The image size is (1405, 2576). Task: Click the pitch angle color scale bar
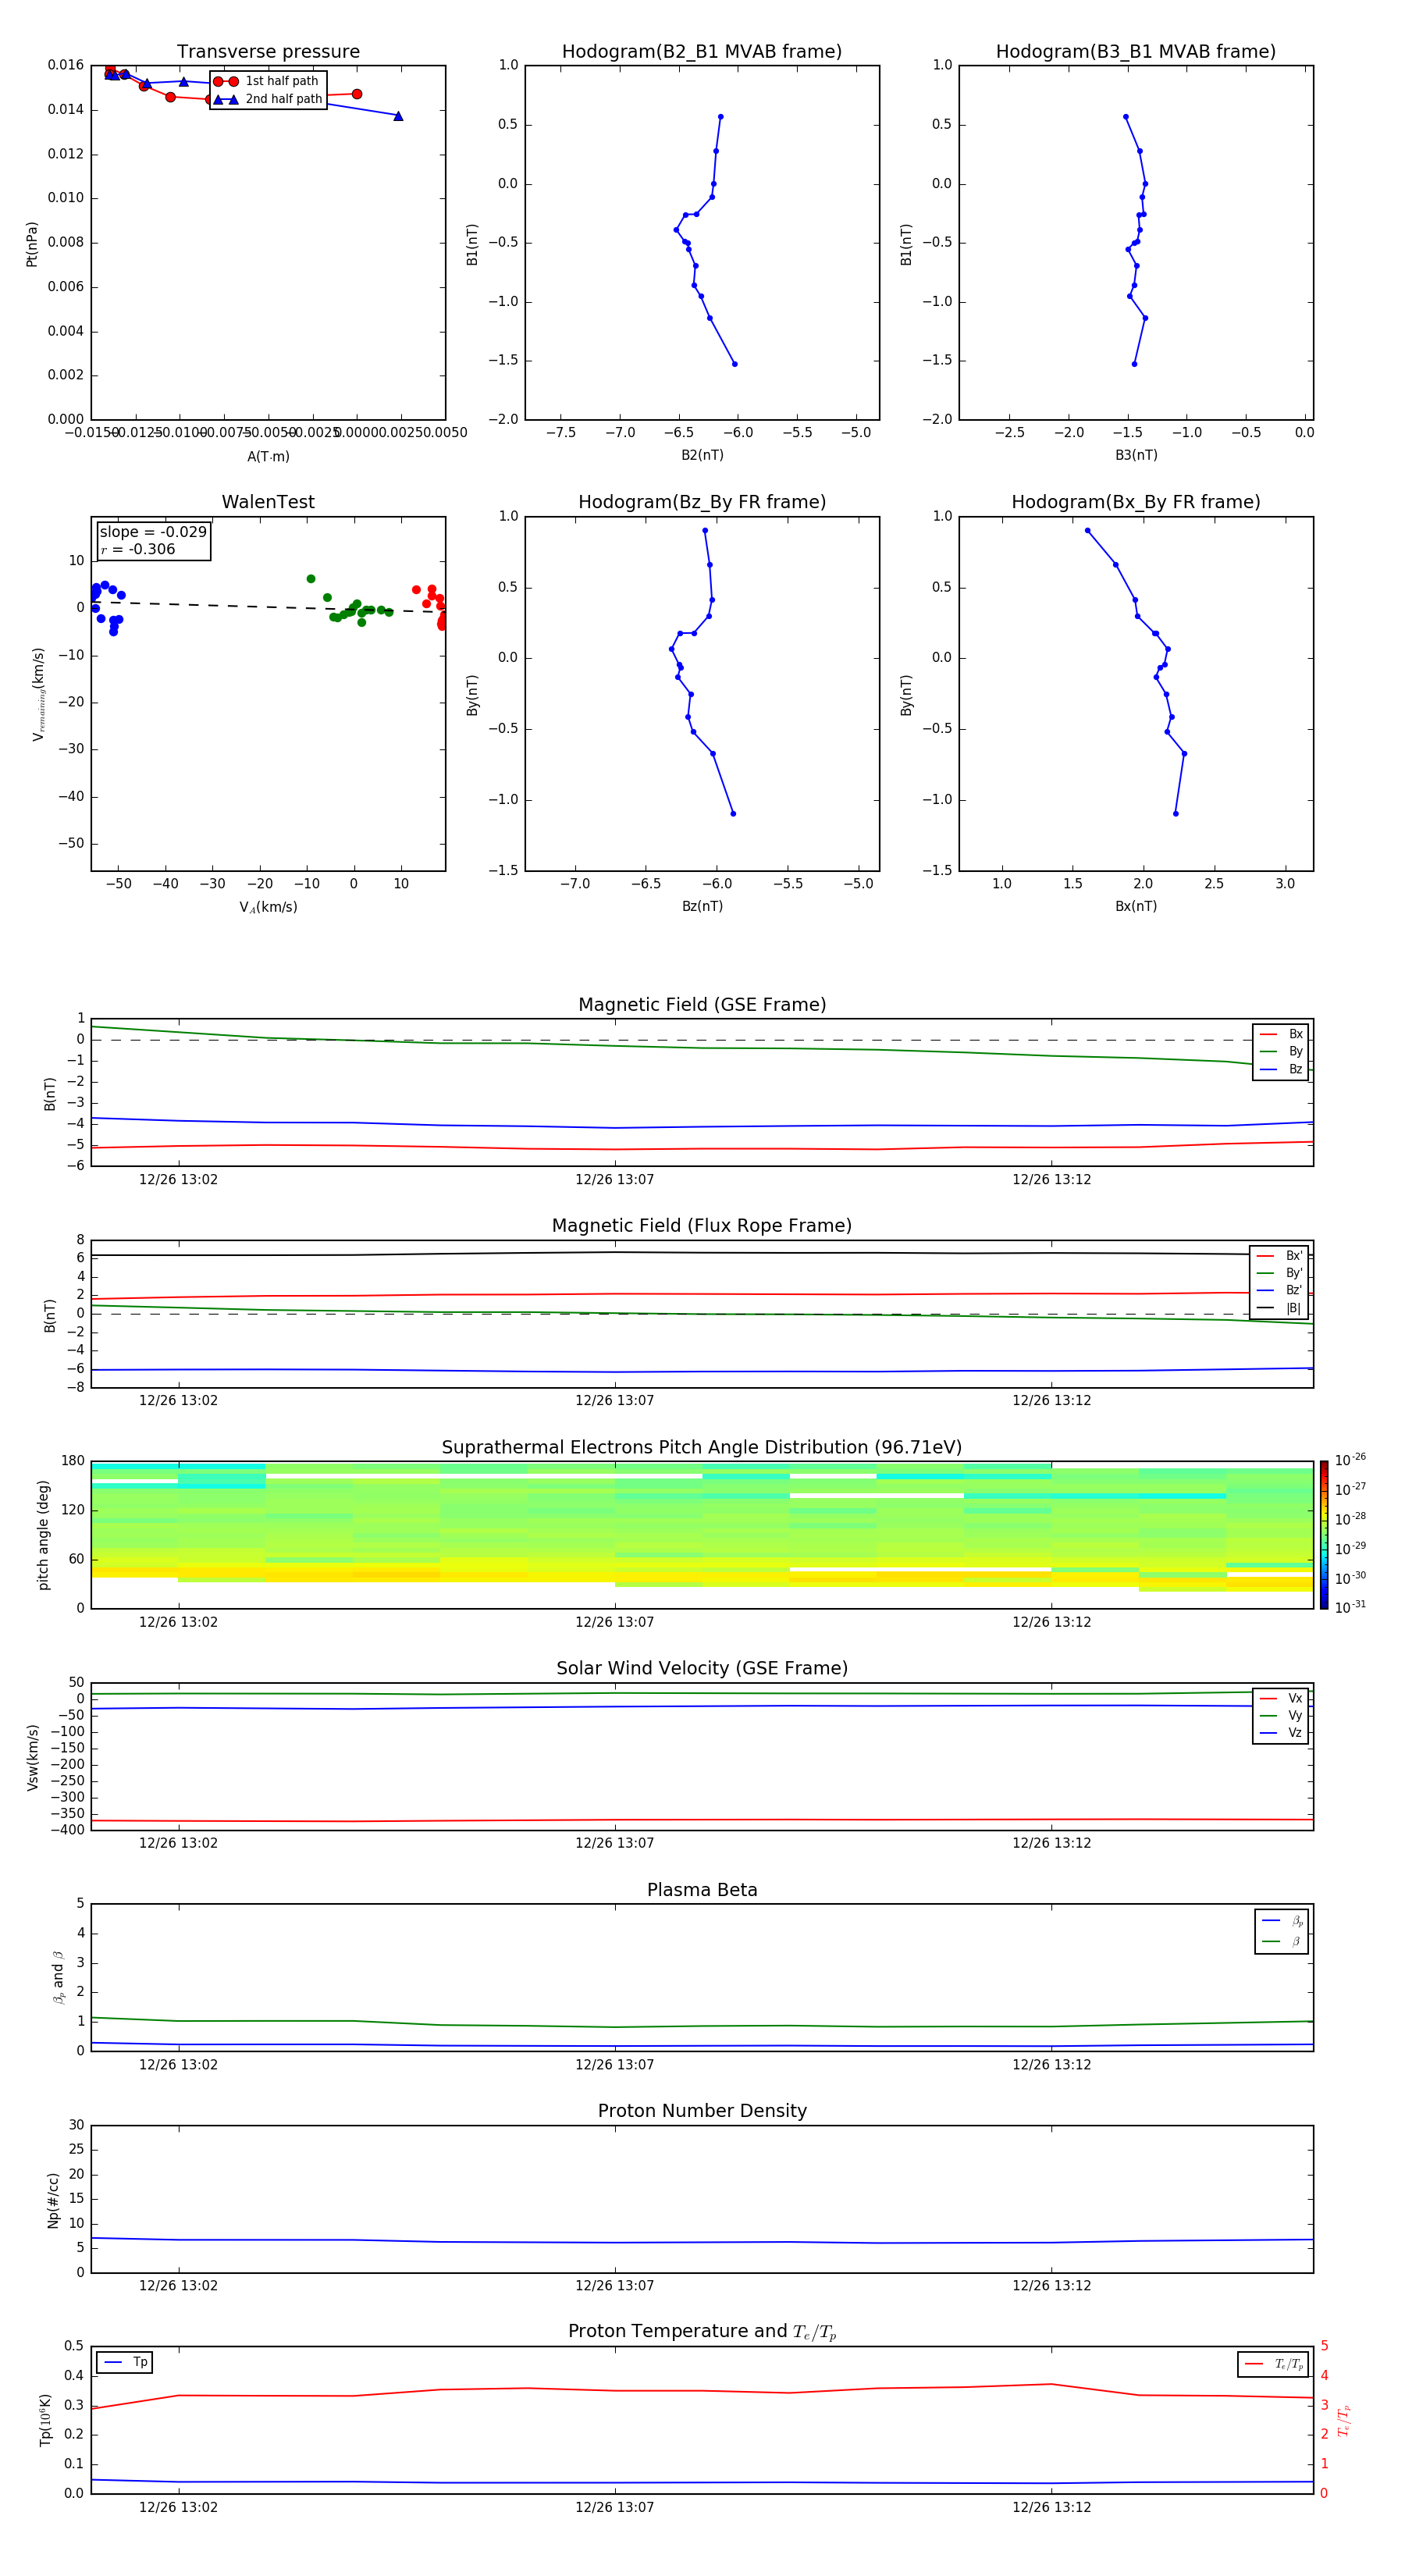point(1324,1535)
